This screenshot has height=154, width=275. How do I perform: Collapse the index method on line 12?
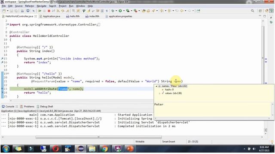tap(8, 47)
